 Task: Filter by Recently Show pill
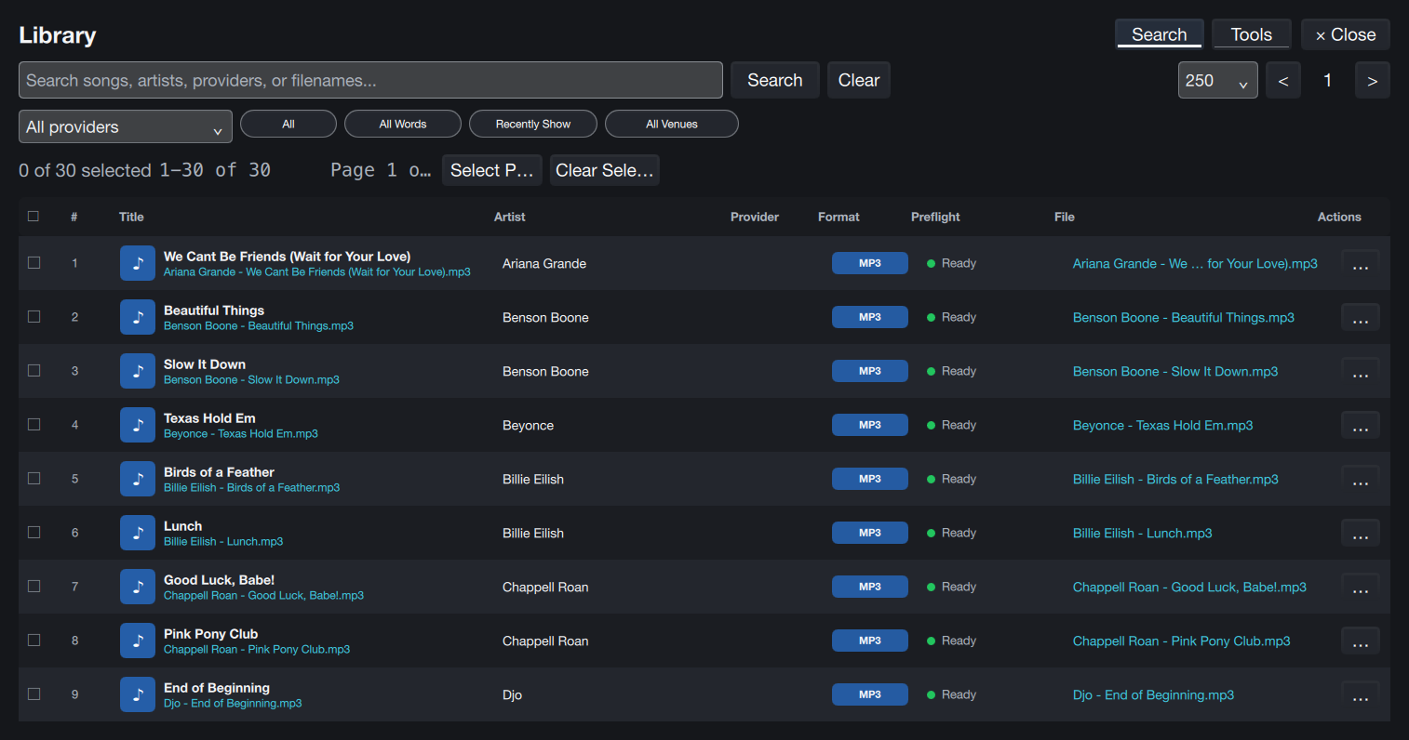click(533, 124)
